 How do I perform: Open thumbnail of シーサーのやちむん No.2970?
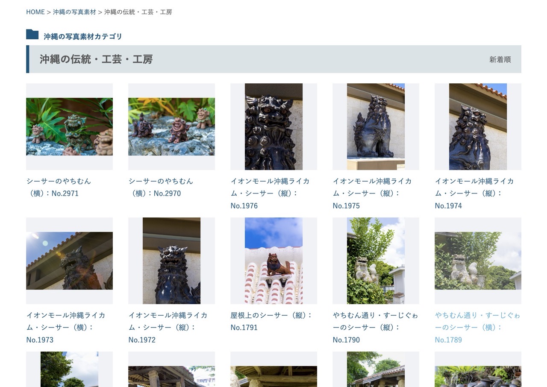tap(171, 126)
